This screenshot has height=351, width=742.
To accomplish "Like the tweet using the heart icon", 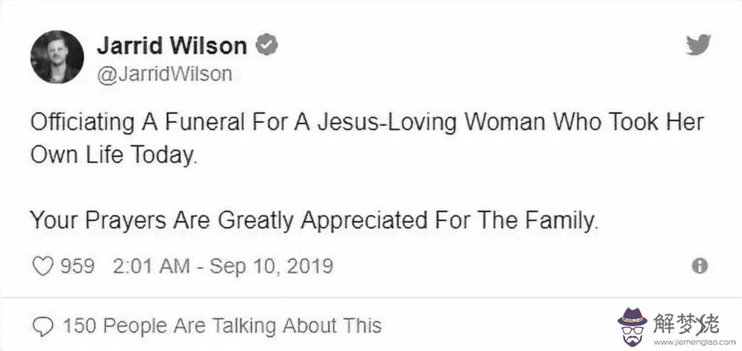I will tap(42, 266).
